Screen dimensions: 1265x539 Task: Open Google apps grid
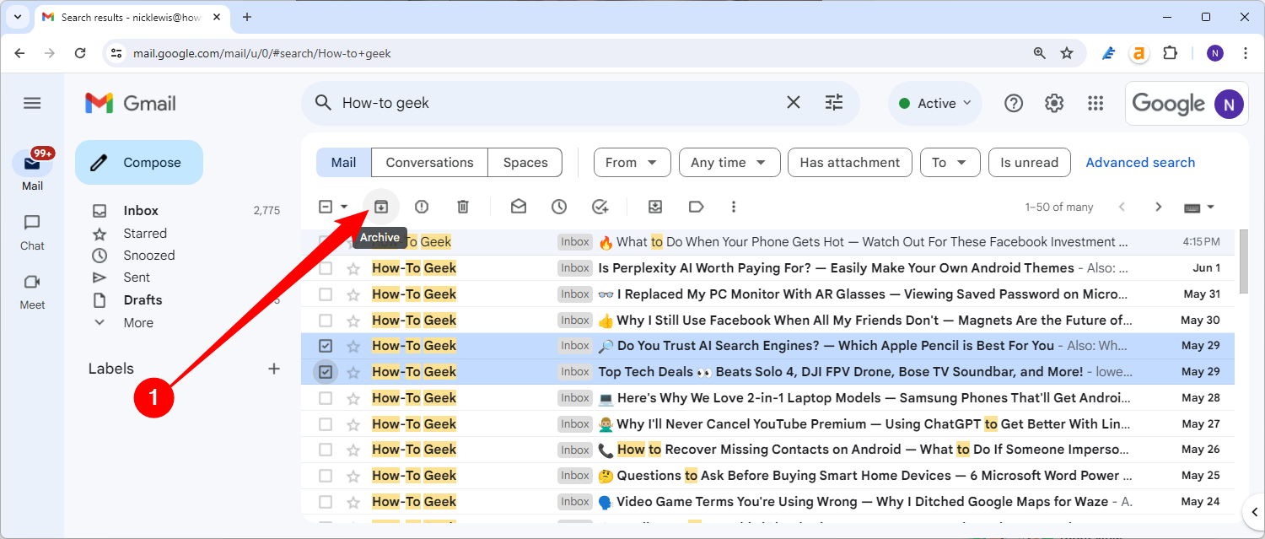(x=1095, y=103)
